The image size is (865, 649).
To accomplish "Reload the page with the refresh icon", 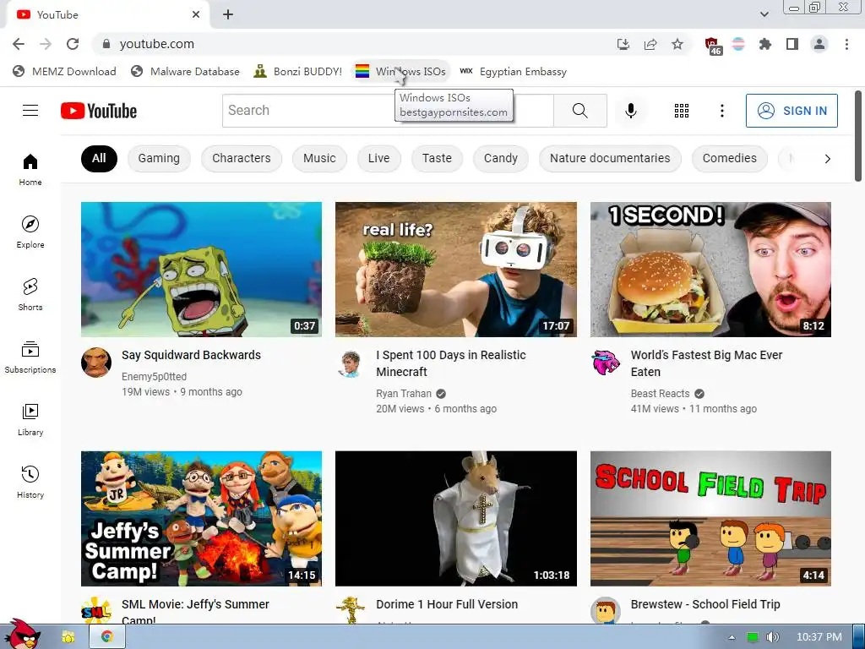I will [x=73, y=44].
